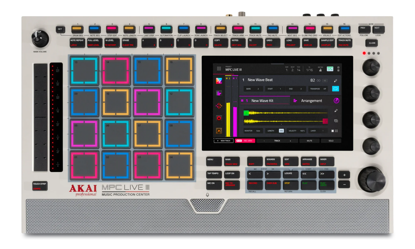Tap the magenta track 1 level meter
Viewport: 415px width, 249px height.
(235, 122)
